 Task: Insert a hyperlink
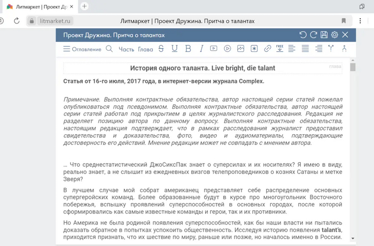tap(267, 49)
